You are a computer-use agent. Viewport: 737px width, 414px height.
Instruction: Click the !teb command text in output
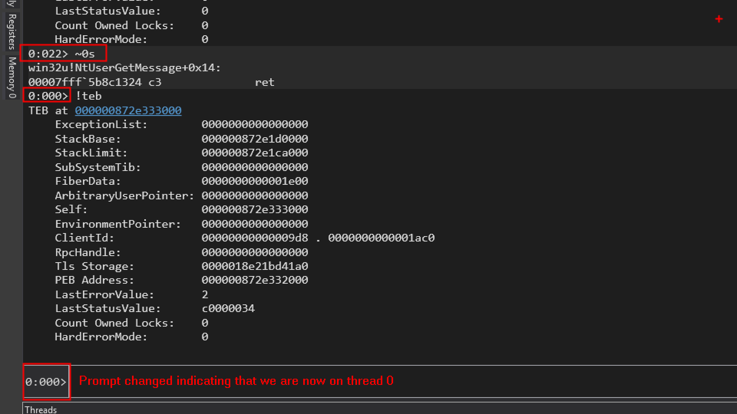89,96
